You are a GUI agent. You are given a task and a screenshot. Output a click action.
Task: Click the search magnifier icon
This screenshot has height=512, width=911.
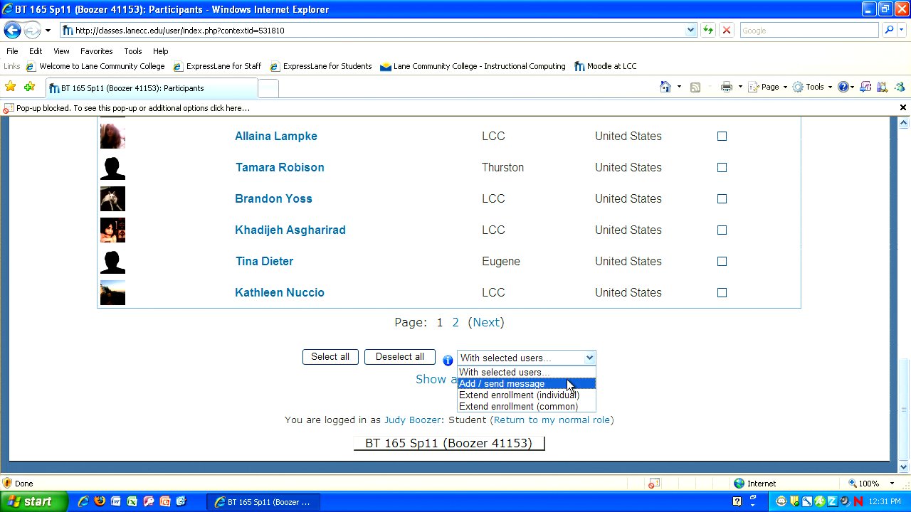pyautogui.click(x=889, y=30)
